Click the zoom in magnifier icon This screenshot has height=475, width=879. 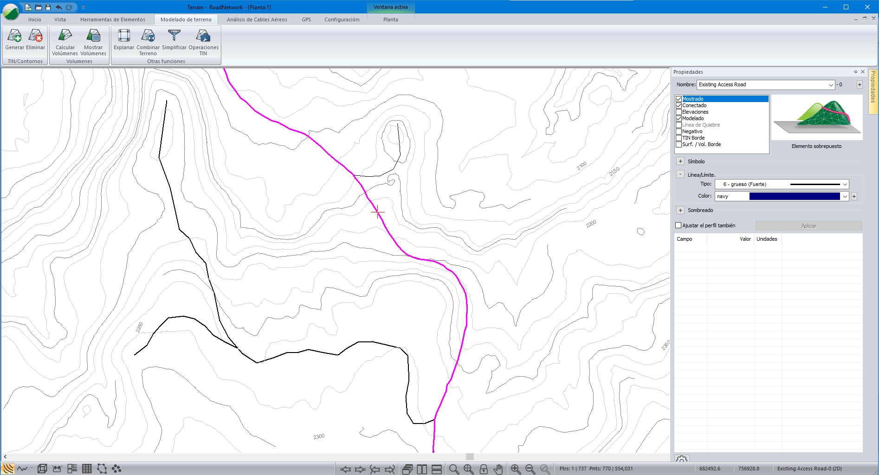click(515, 469)
